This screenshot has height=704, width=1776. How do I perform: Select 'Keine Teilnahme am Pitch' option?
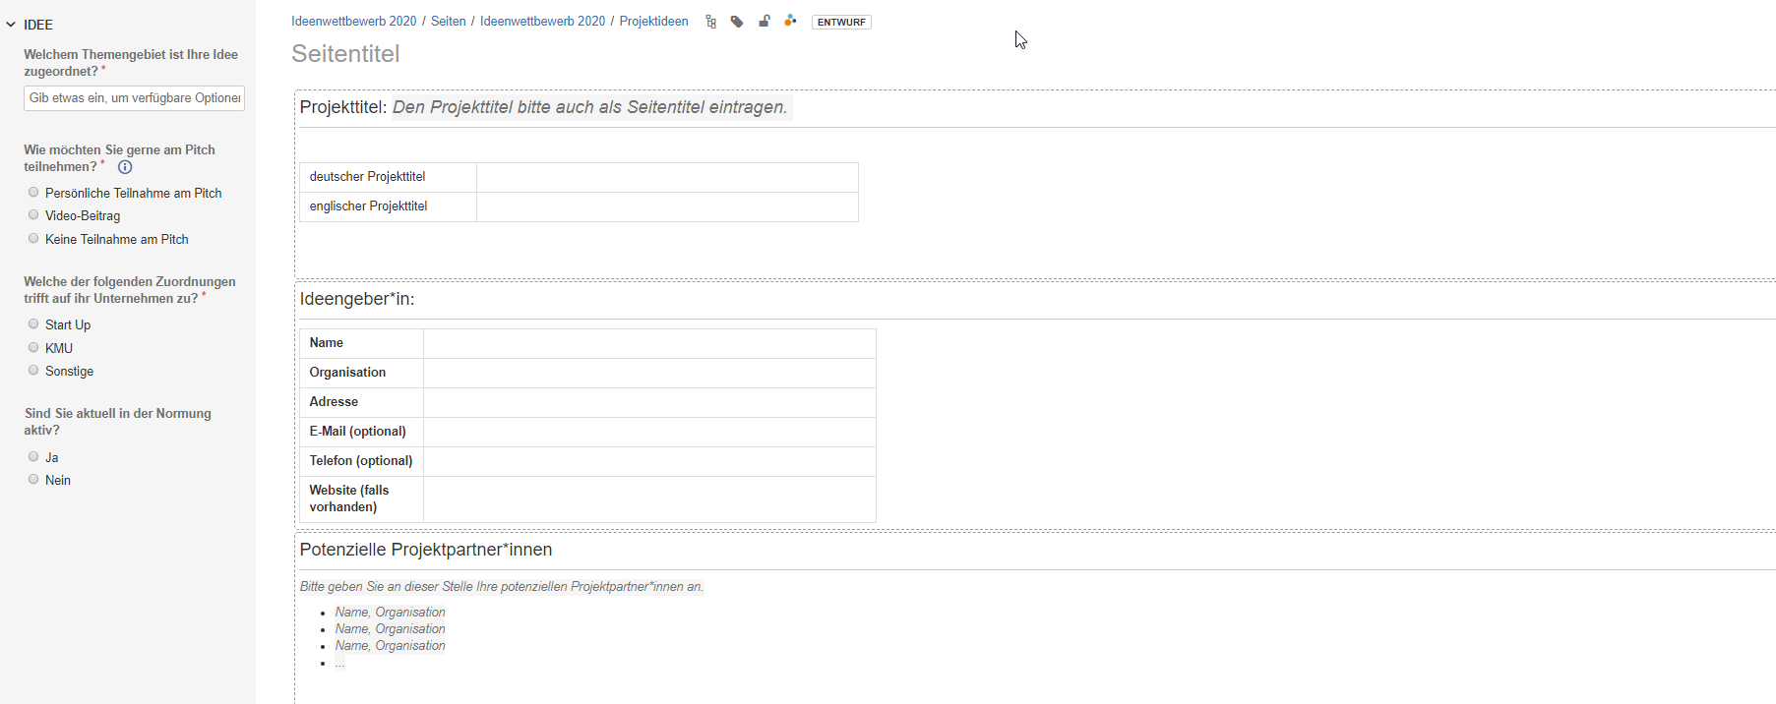coord(33,239)
